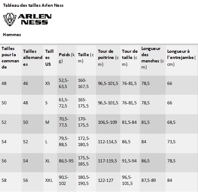
Task: Select the XXL size cell
Action: point(49,180)
